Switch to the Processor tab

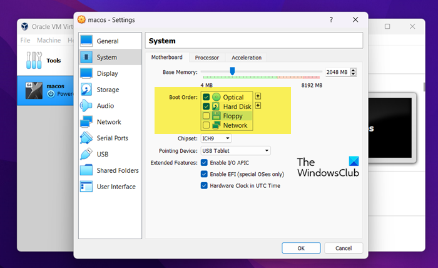tap(207, 58)
